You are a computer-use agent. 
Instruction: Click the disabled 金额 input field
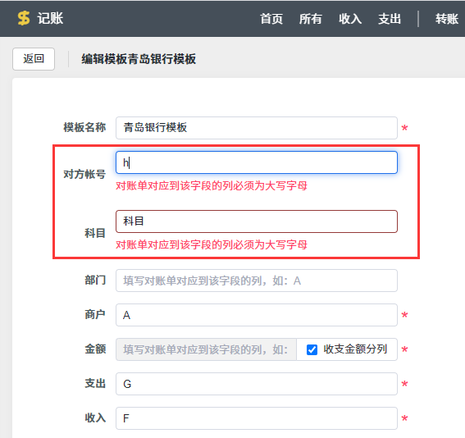(206, 349)
